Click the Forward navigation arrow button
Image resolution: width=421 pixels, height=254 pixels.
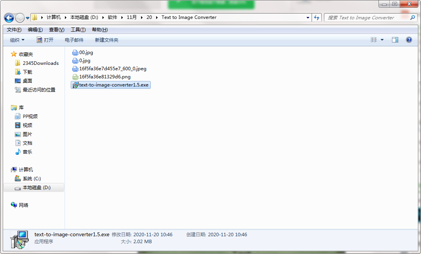pyautogui.click(x=20, y=18)
